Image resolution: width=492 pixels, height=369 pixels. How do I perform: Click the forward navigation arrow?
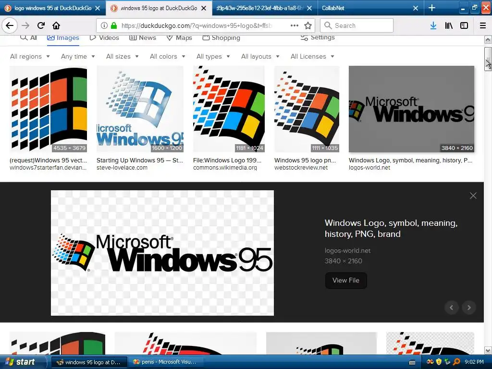(x=25, y=25)
